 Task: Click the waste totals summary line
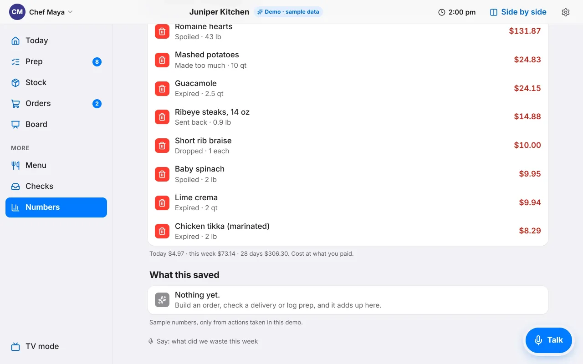tap(251, 254)
